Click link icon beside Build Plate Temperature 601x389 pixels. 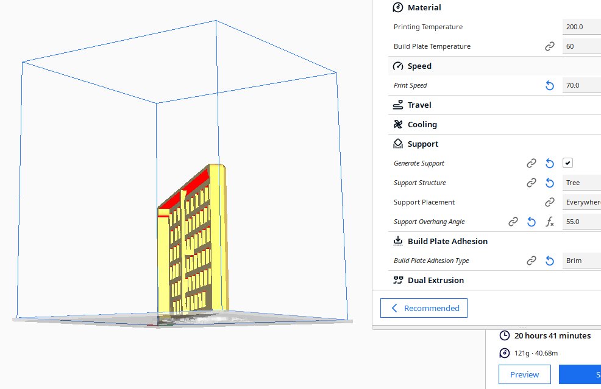(550, 46)
